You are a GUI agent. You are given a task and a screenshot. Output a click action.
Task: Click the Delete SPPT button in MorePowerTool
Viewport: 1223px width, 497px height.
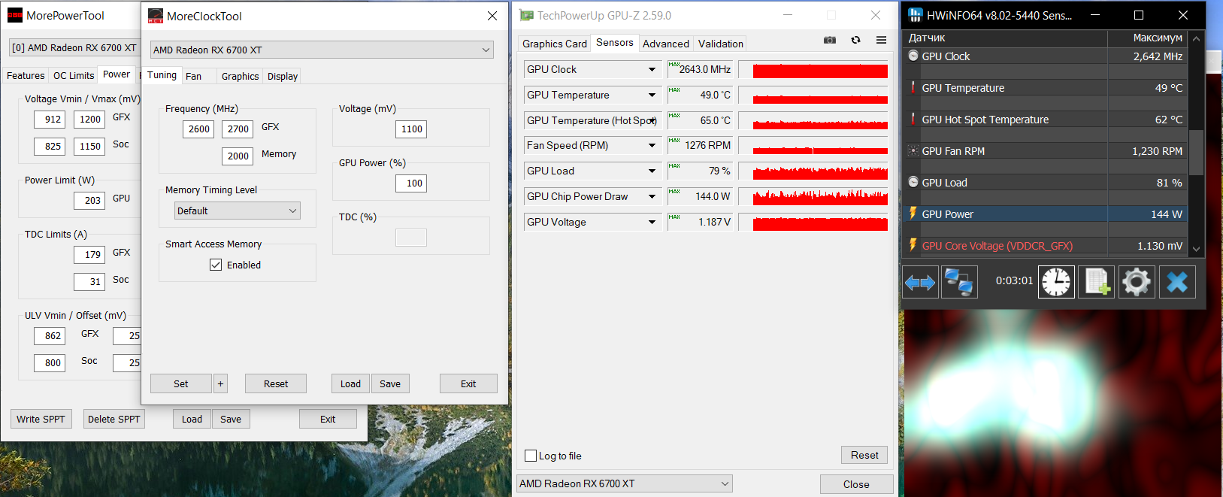(x=114, y=419)
